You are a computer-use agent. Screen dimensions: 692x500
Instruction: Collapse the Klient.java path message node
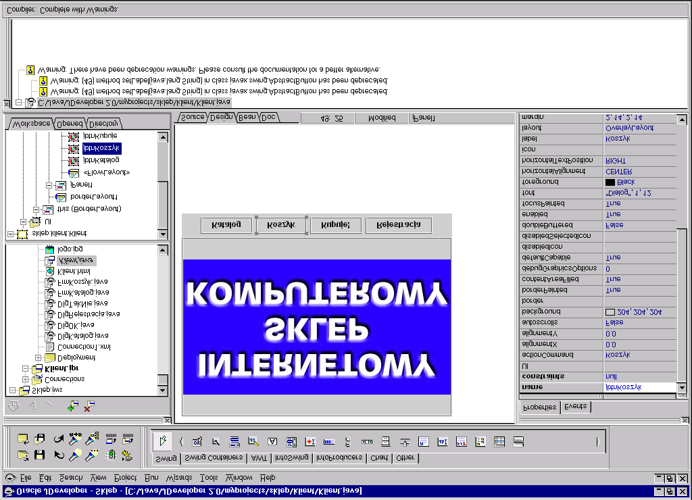point(18,103)
